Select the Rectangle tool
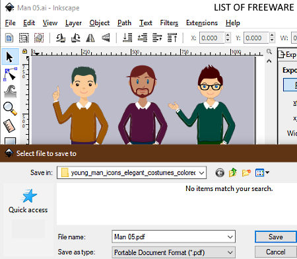The image size is (297, 259). tap(10, 141)
